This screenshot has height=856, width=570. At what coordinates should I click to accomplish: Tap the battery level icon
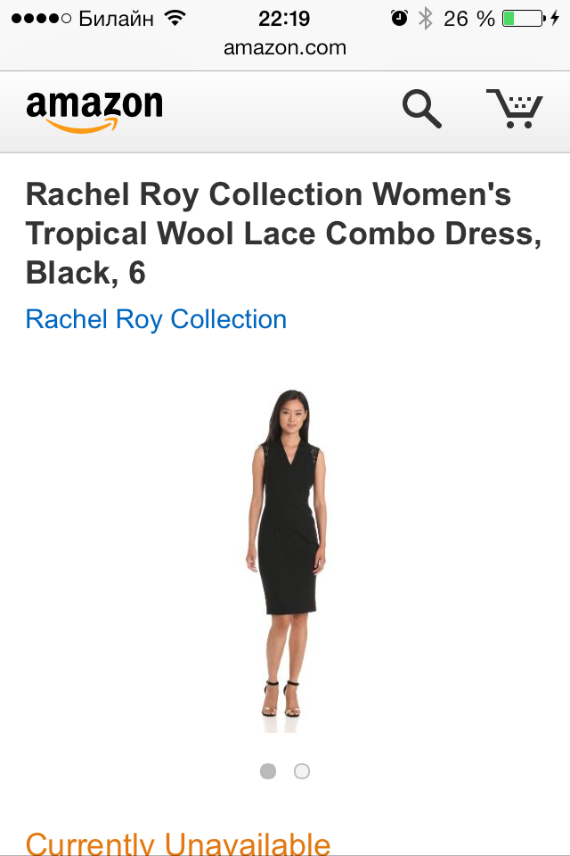(x=524, y=19)
